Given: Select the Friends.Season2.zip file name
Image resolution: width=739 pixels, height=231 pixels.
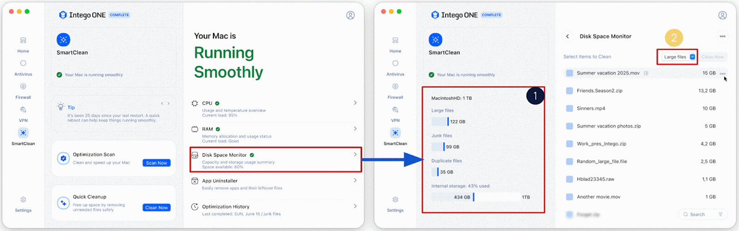Looking at the screenshot, I should pos(600,91).
